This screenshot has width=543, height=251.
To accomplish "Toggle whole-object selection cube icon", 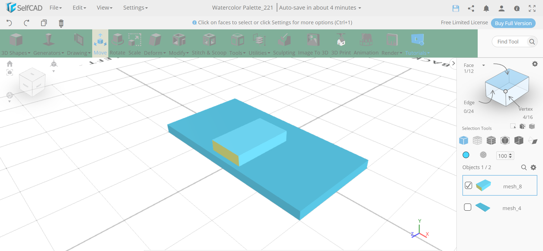I will click(464, 140).
